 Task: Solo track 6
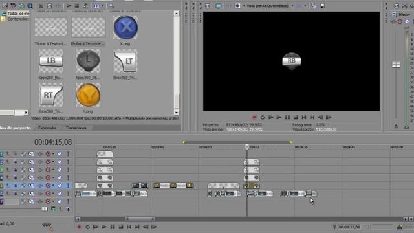point(68,194)
